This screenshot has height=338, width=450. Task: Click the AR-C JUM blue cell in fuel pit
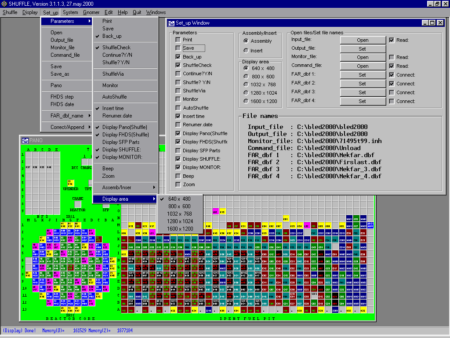(370, 225)
